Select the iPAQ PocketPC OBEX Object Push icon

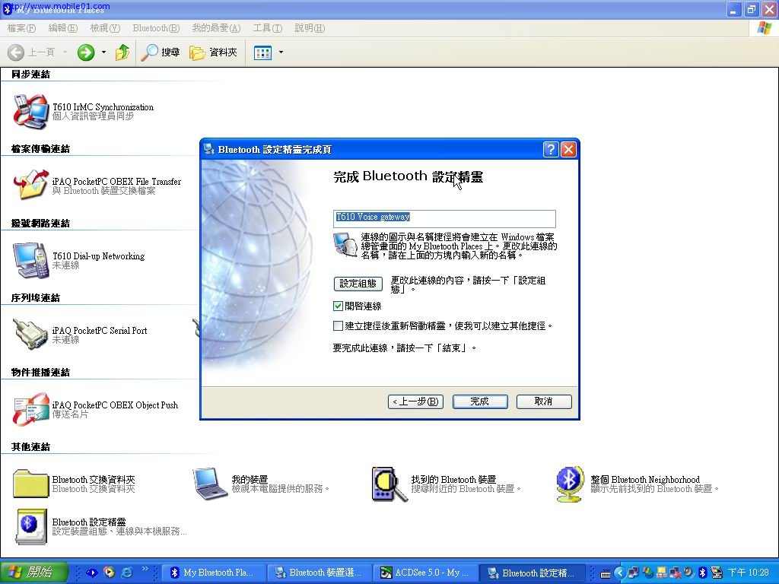click(30, 409)
